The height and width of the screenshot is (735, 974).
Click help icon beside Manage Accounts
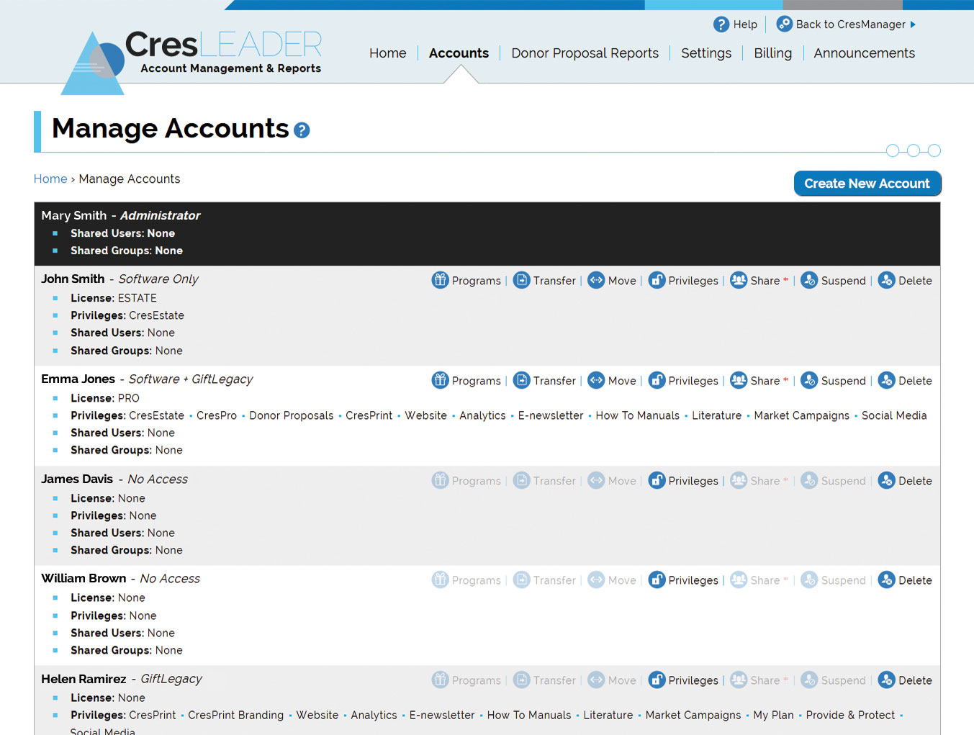[302, 130]
